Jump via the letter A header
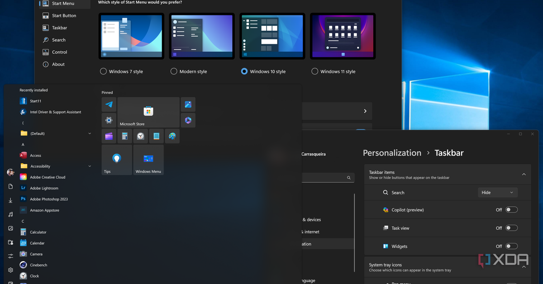Screen dimensions: 543x284 [23, 145]
